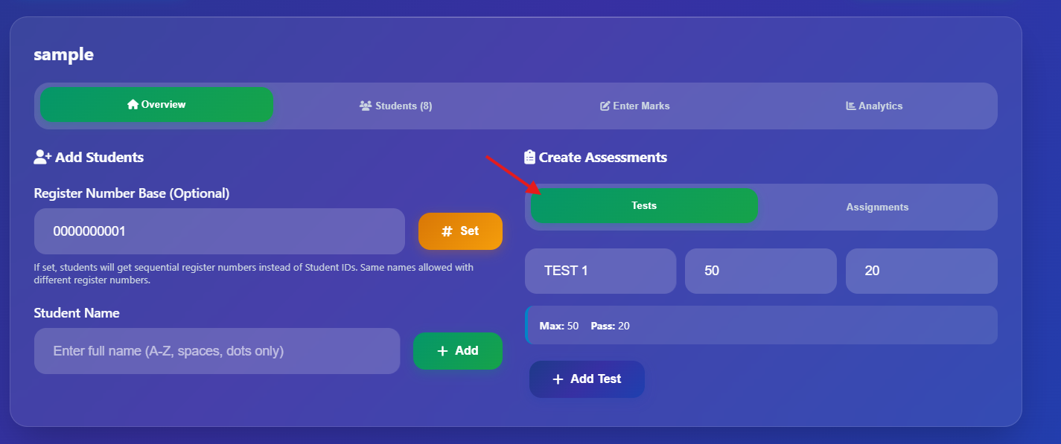Click the plus icon on the Add Test button
Screen dimensions: 1061x444
pyautogui.click(x=558, y=379)
